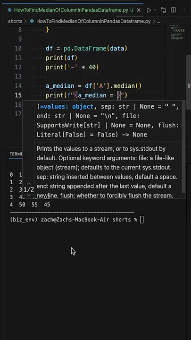191x340 pixels.
Task: Expand the trailing breadcrumb ellipsis
Action: 158,21
